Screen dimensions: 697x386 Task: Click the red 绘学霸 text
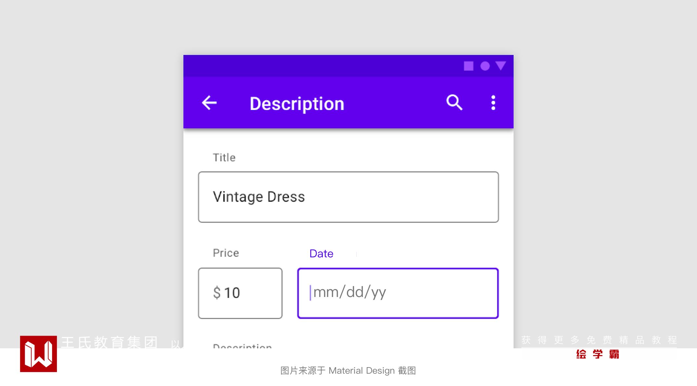(598, 354)
